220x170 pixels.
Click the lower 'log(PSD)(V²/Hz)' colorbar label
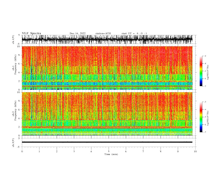click(x=208, y=118)
